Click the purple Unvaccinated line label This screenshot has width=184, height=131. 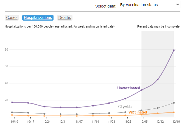(129, 88)
